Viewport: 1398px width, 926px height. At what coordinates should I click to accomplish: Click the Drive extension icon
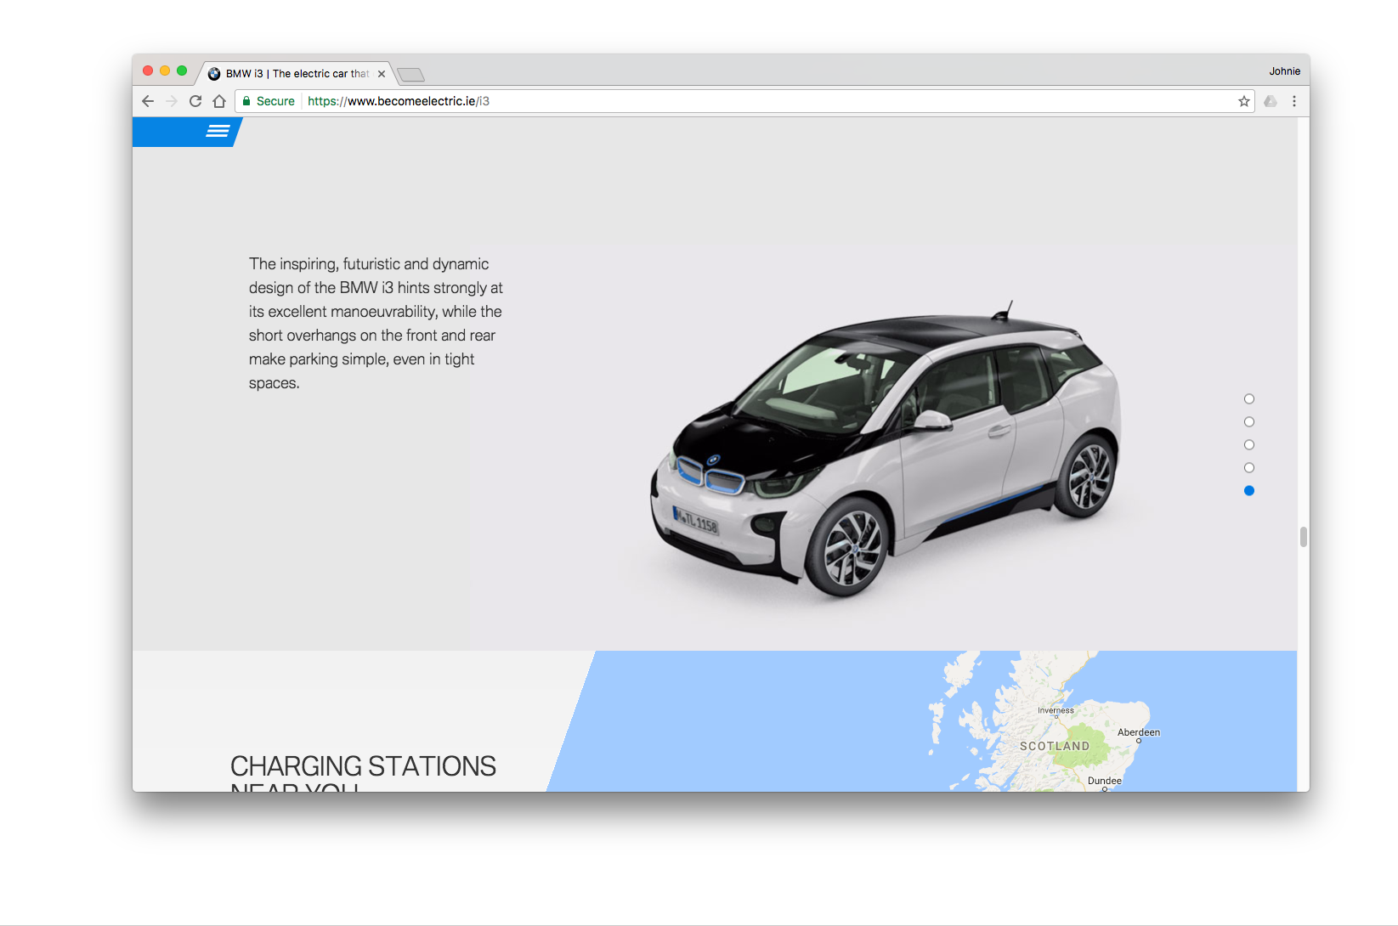point(1271,101)
